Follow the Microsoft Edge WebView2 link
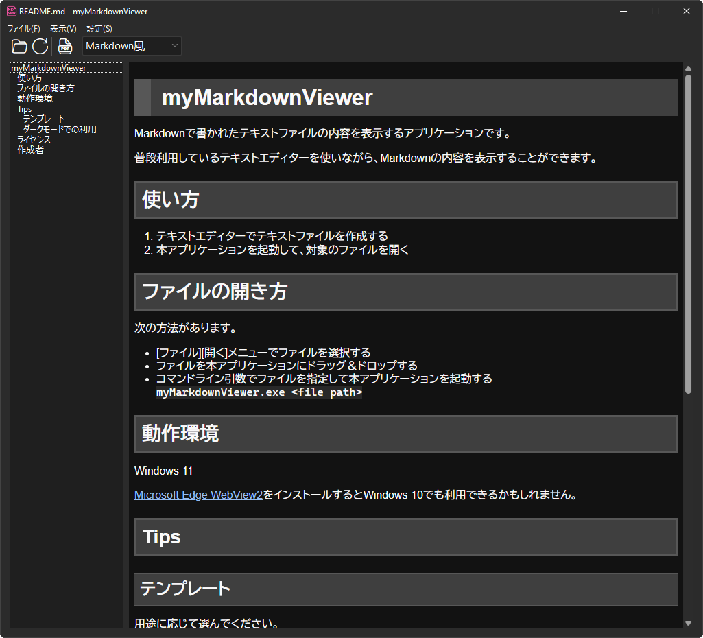703x638 pixels. 198,495
